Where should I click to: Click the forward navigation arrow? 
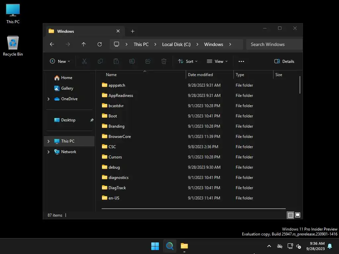click(x=68, y=44)
